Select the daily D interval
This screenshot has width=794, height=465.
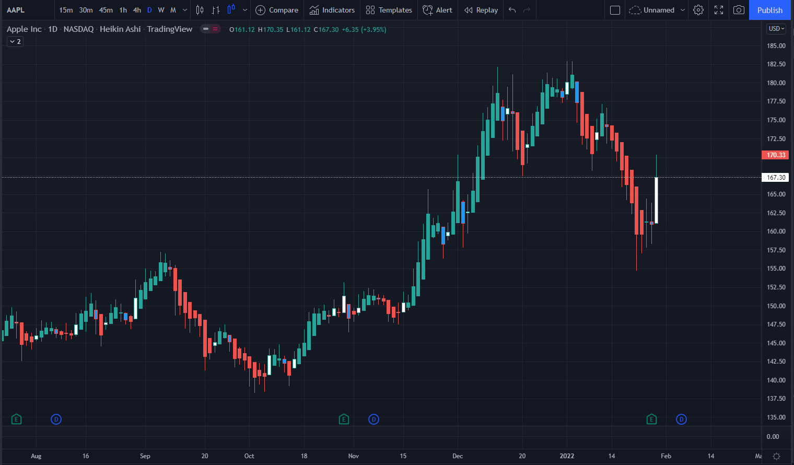coord(149,10)
